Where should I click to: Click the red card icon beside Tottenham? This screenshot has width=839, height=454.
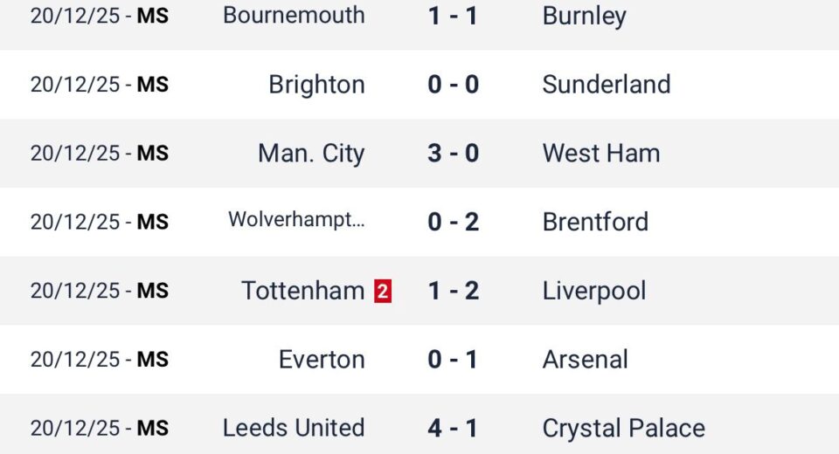pyautogui.click(x=383, y=291)
